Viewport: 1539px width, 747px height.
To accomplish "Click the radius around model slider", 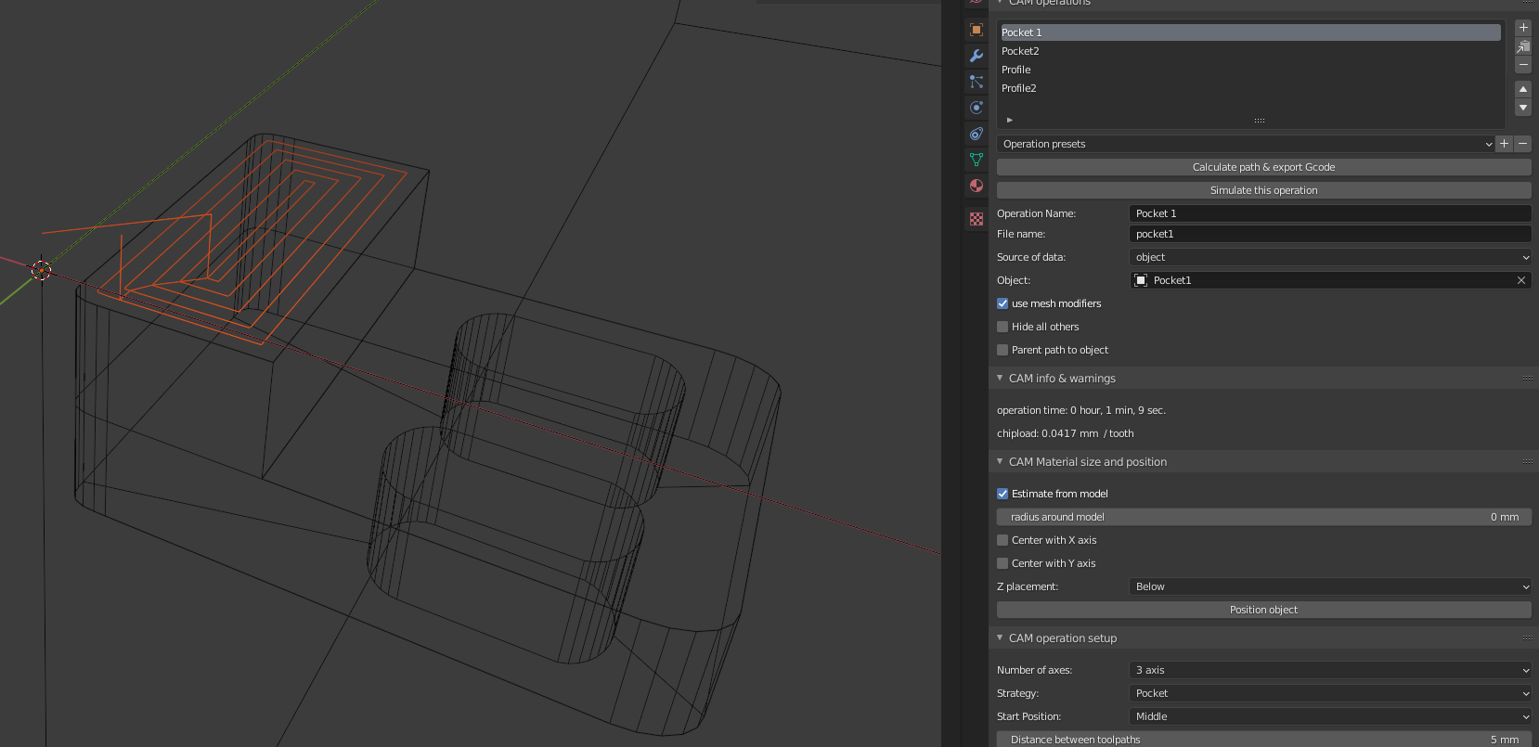I will click(x=1263, y=517).
